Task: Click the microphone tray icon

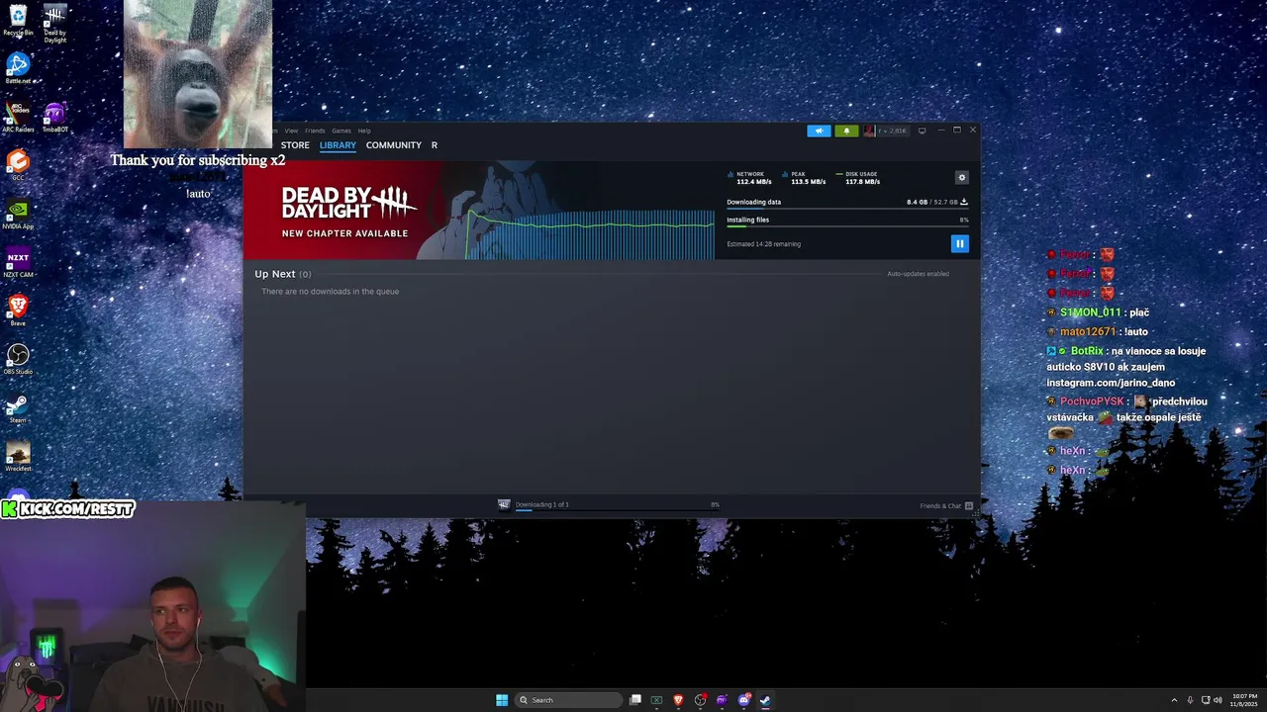Action: 1190,700
